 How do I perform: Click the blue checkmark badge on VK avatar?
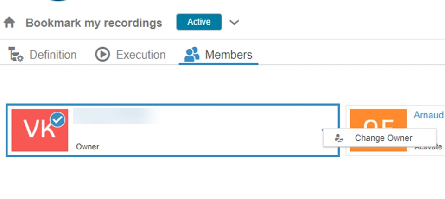(57, 120)
